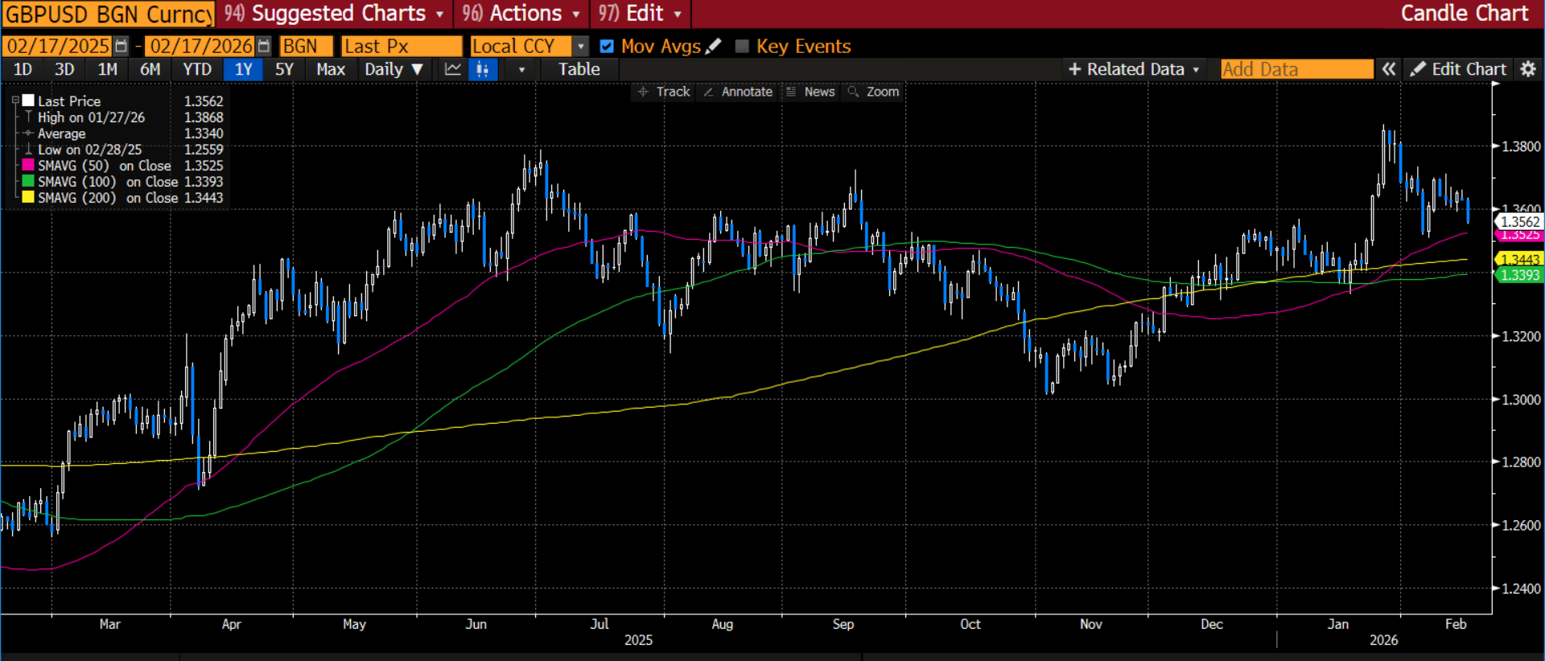1545x661 pixels.
Task: Open the Table view
Action: tap(579, 70)
